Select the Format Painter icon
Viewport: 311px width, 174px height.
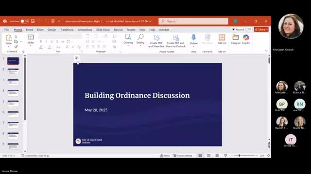[16, 47]
